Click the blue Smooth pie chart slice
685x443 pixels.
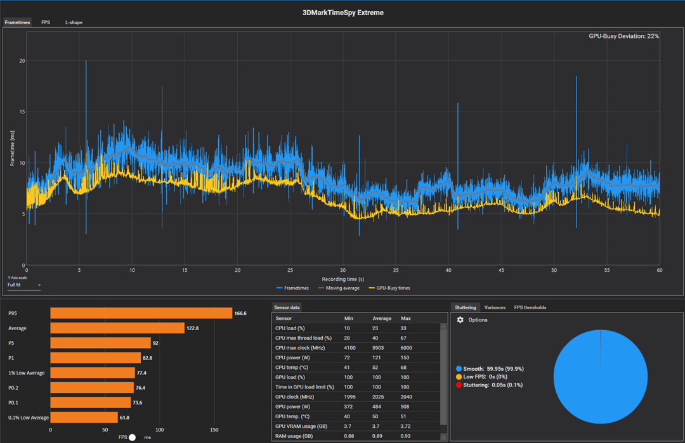tap(601, 376)
